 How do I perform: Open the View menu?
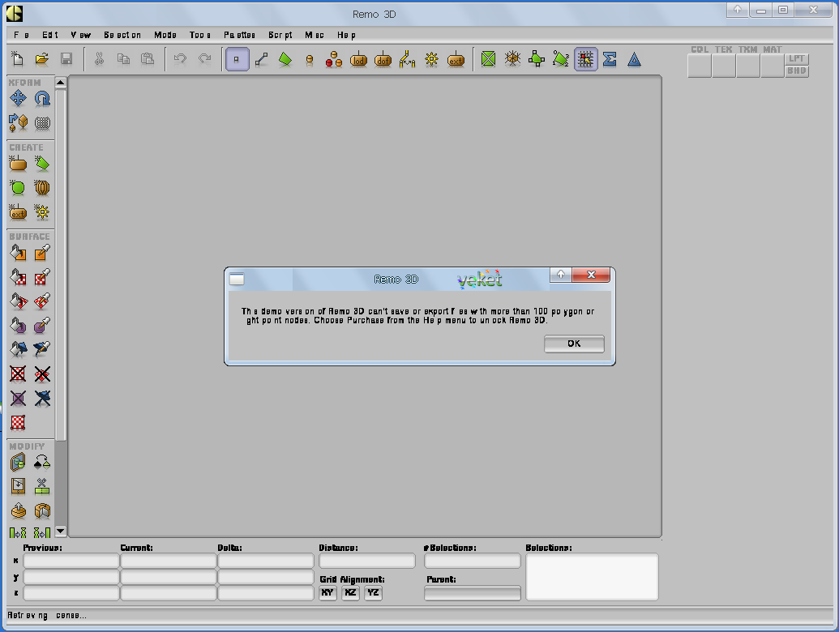point(80,35)
